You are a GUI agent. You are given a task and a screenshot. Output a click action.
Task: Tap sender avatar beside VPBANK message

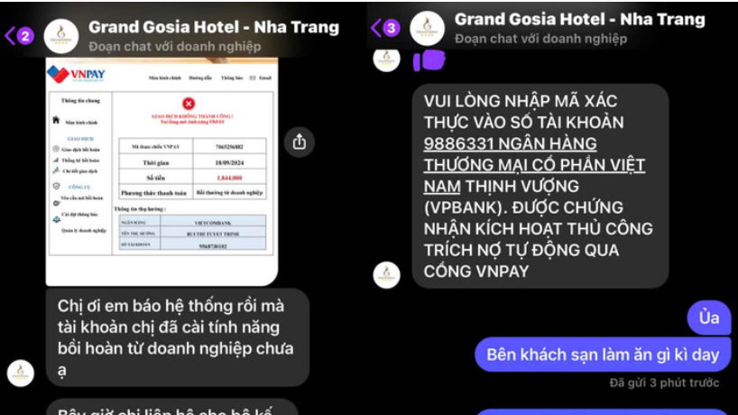click(386, 274)
